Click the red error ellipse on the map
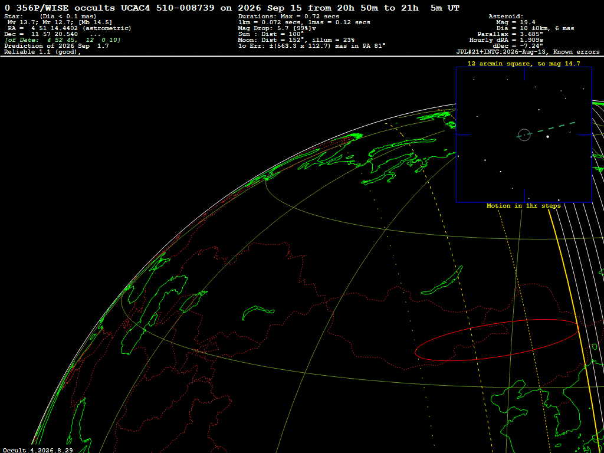Screen dimensions: 604x453 click(x=497, y=340)
